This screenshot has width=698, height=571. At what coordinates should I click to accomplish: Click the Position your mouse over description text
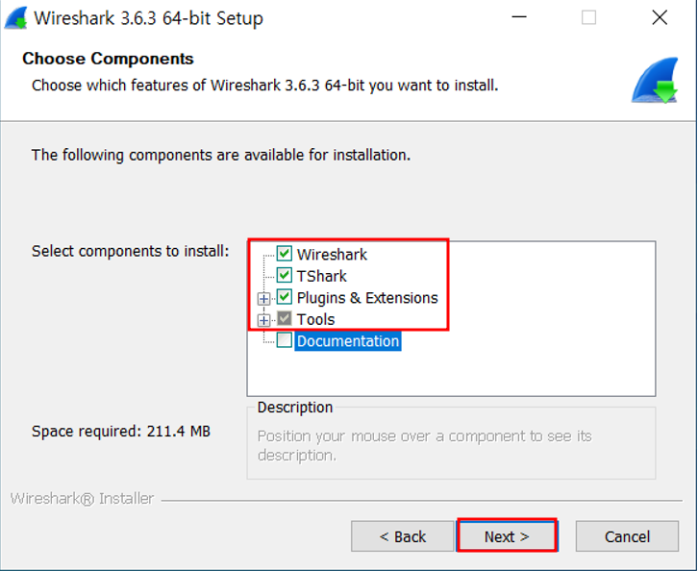pos(424,445)
